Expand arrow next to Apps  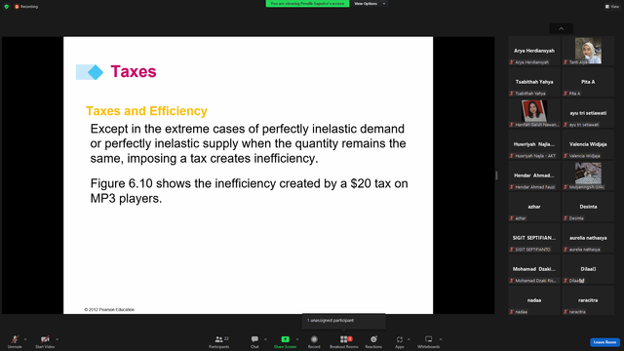[409, 339]
